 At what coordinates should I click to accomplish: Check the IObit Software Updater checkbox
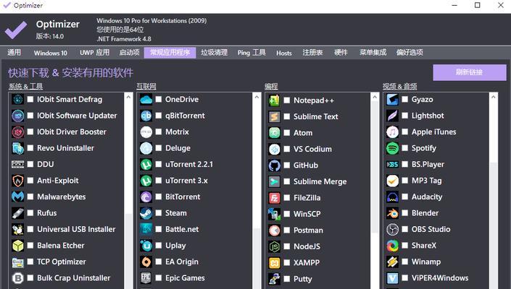30,116
